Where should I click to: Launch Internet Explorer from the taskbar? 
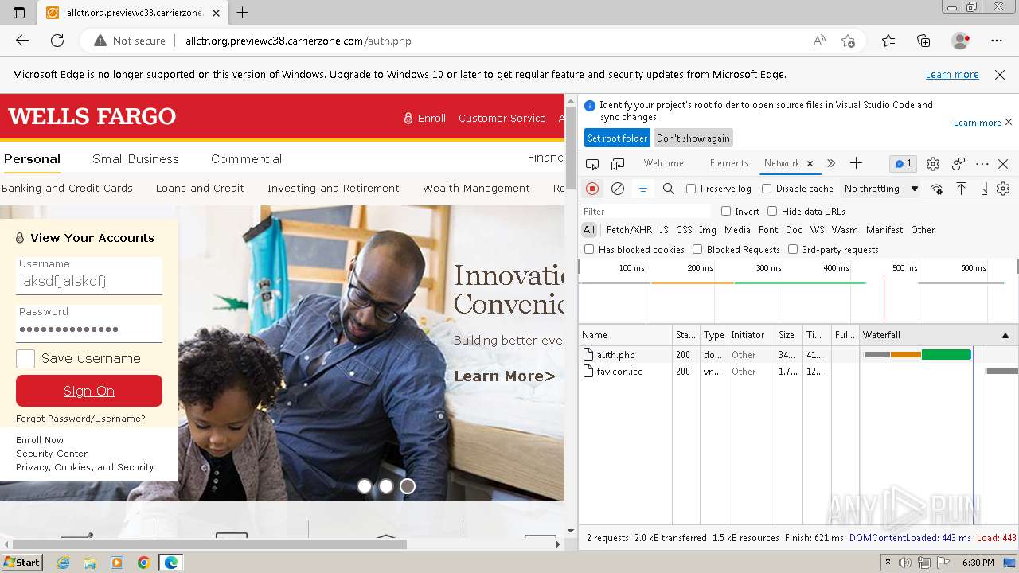[x=64, y=563]
